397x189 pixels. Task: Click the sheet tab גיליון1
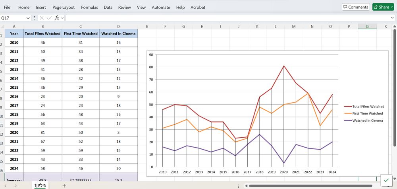pos(41,186)
